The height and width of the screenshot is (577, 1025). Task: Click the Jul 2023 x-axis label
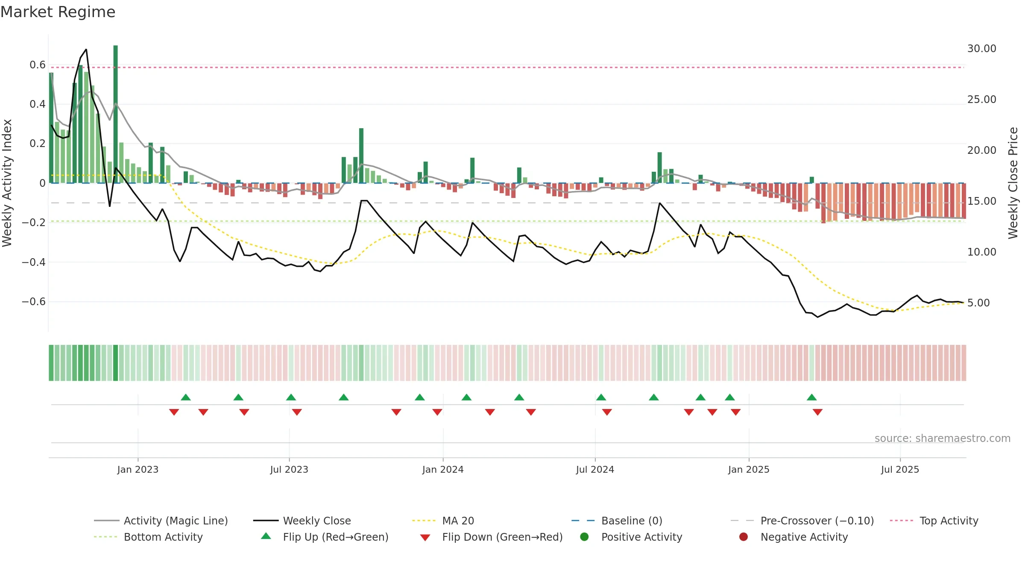click(x=289, y=470)
